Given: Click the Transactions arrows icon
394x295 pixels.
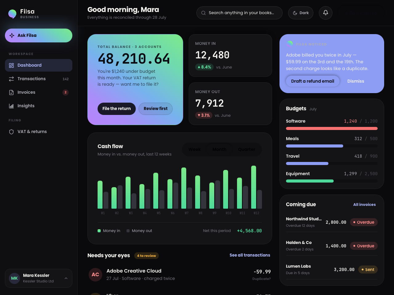Looking at the screenshot, I should tap(11, 79).
